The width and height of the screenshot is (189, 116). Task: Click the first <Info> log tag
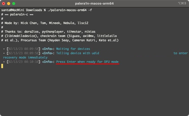point(47,49)
